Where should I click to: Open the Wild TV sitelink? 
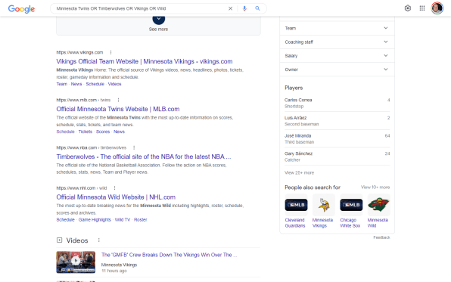[x=123, y=219]
